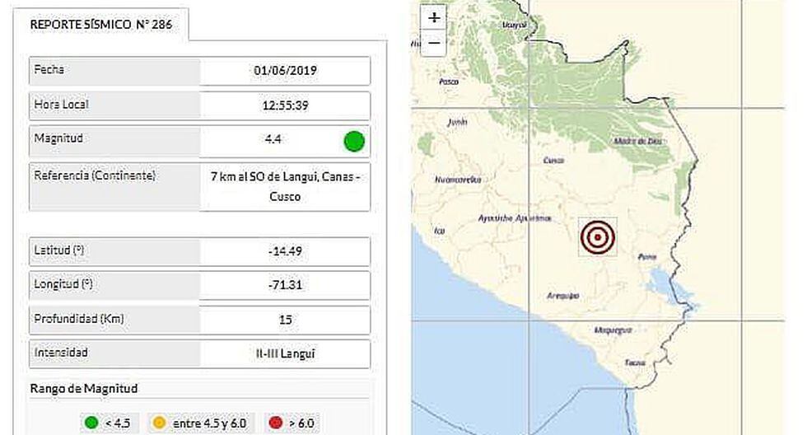Click the Magnitud value 4.4
This screenshot has width=807, height=435.
pyautogui.click(x=273, y=140)
